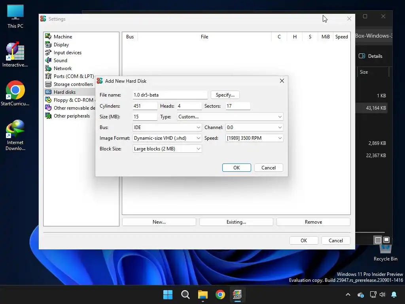Viewport: 405px width, 304px height.
Task: Open the notifications bell
Action: (394, 294)
